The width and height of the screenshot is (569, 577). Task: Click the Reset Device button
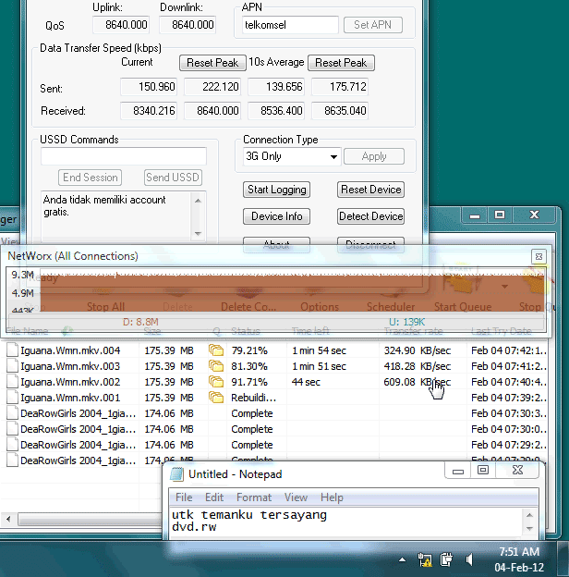371,190
